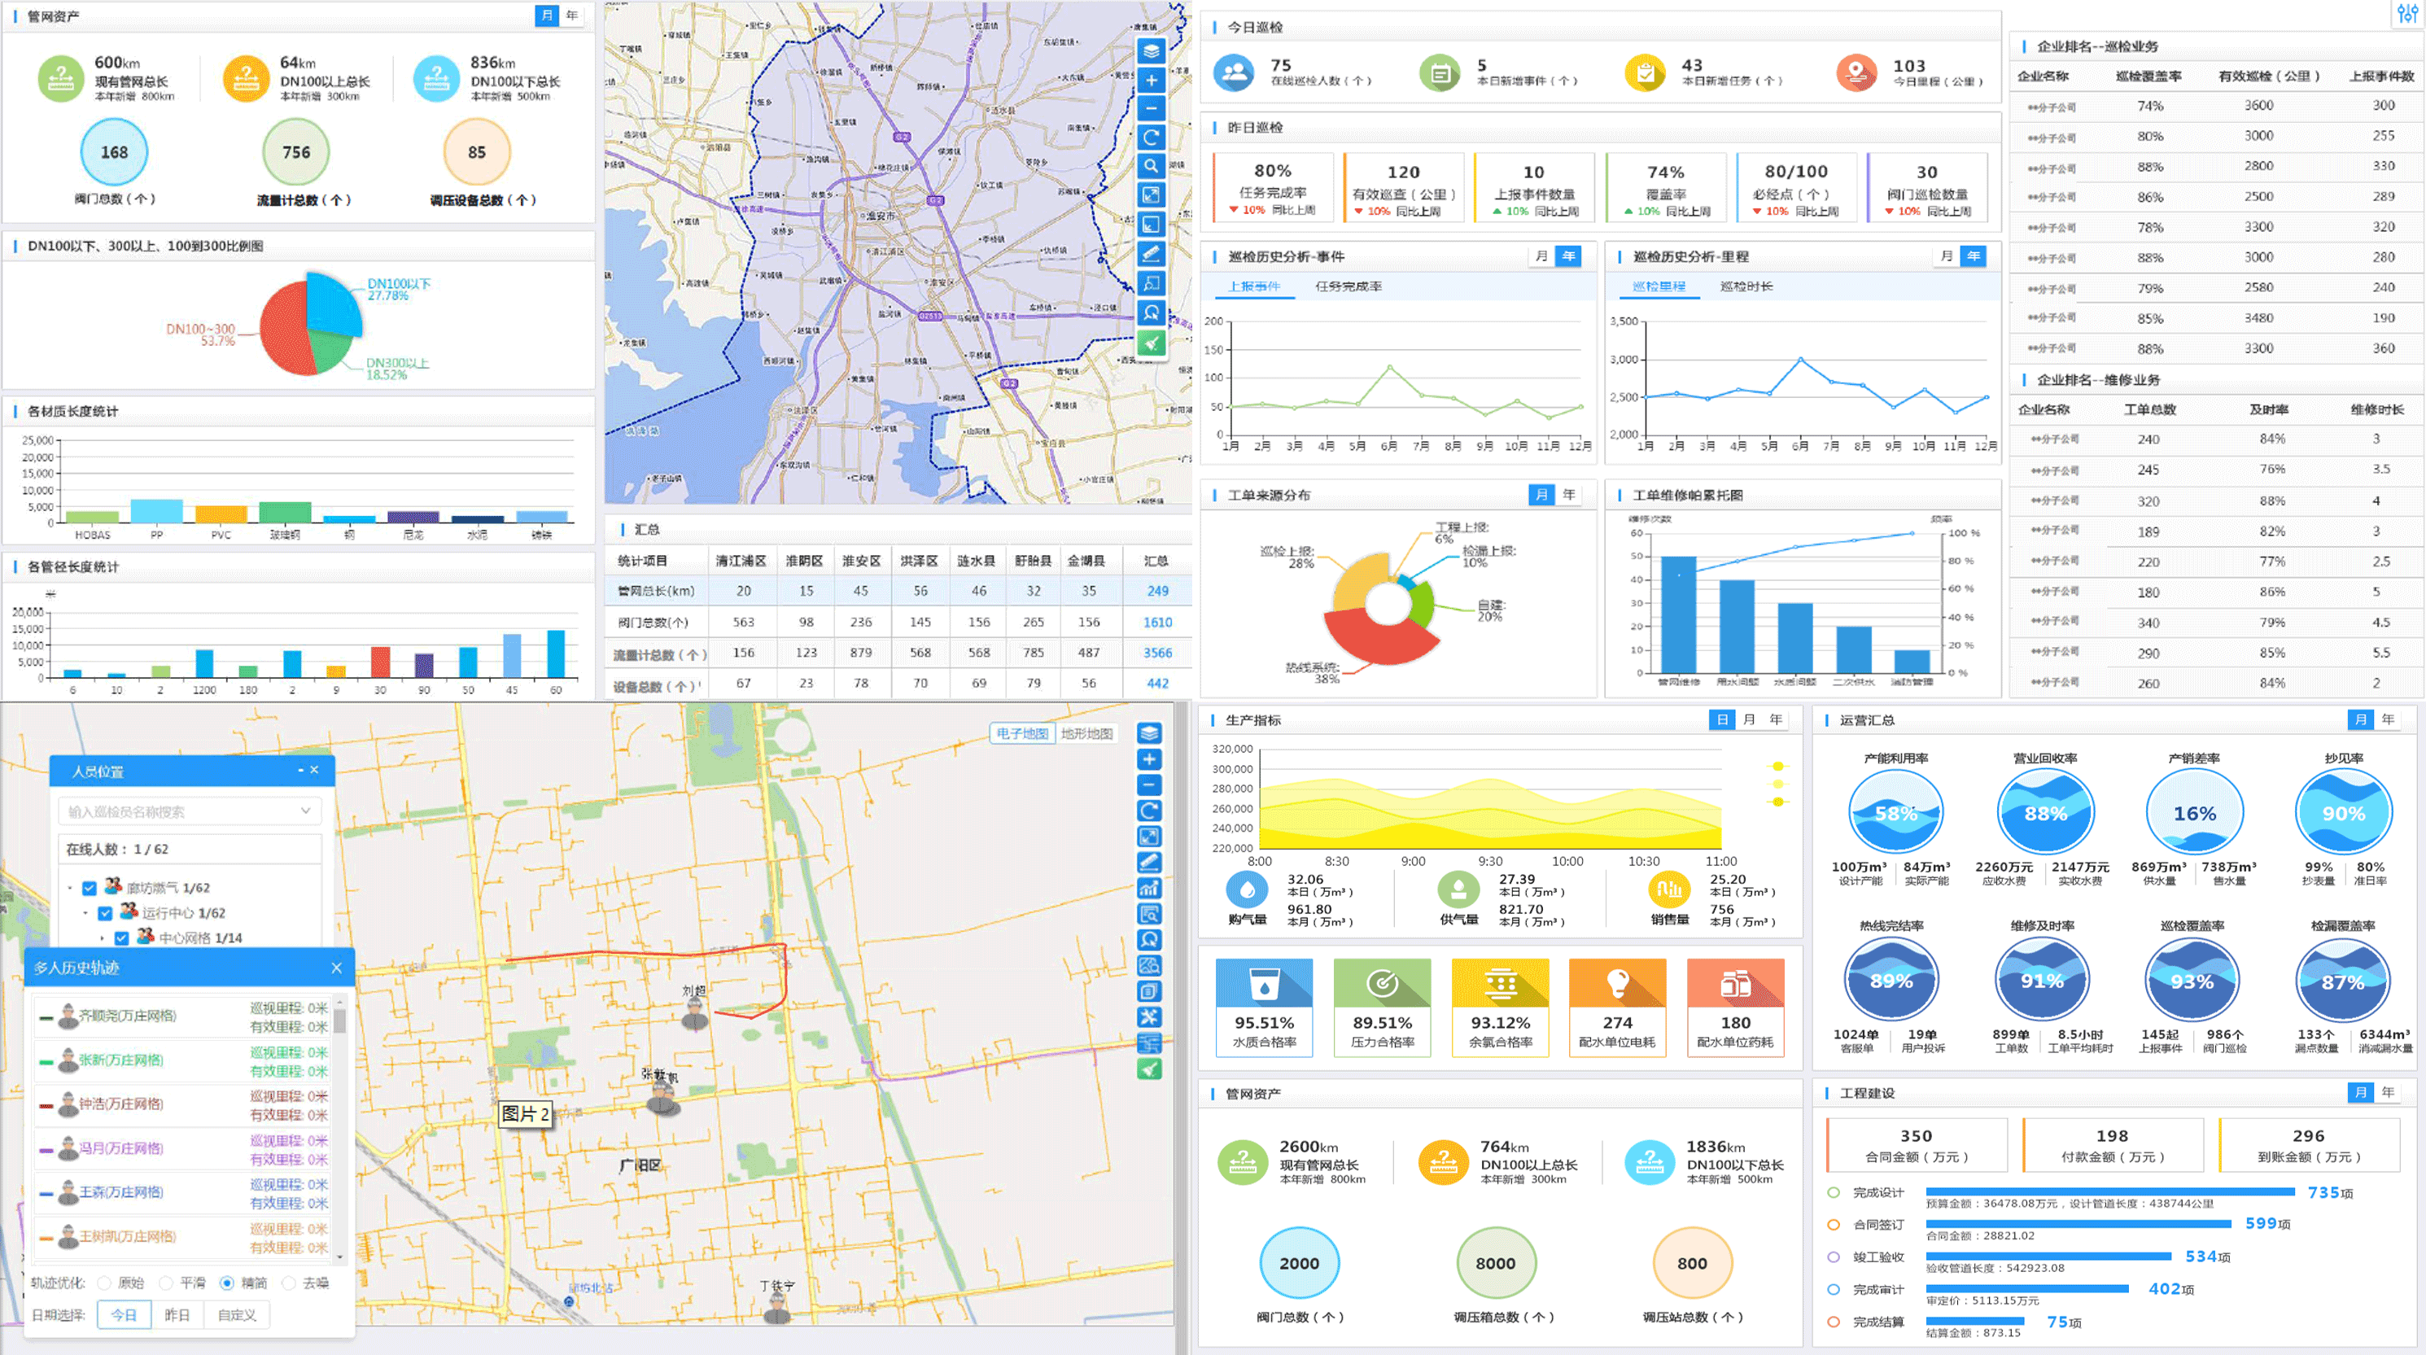
Task: Select the ruler measure tool on upper map
Action: coord(1151,253)
